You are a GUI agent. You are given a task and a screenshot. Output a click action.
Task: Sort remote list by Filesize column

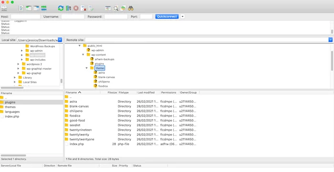click(109, 92)
